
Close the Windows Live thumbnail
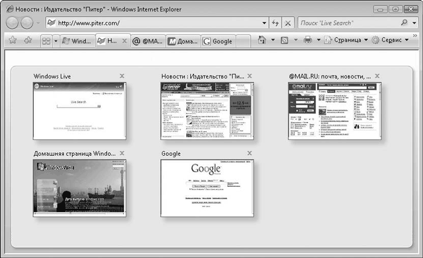(123, 76)
